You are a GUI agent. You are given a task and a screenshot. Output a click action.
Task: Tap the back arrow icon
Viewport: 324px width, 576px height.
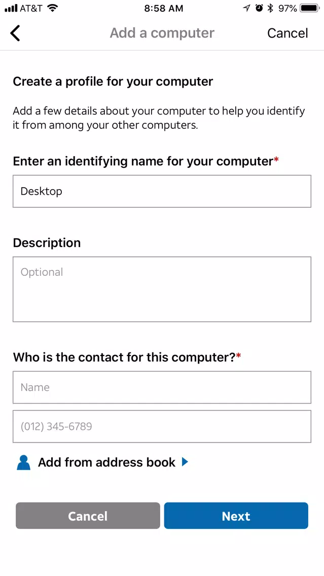click(15, 33)
